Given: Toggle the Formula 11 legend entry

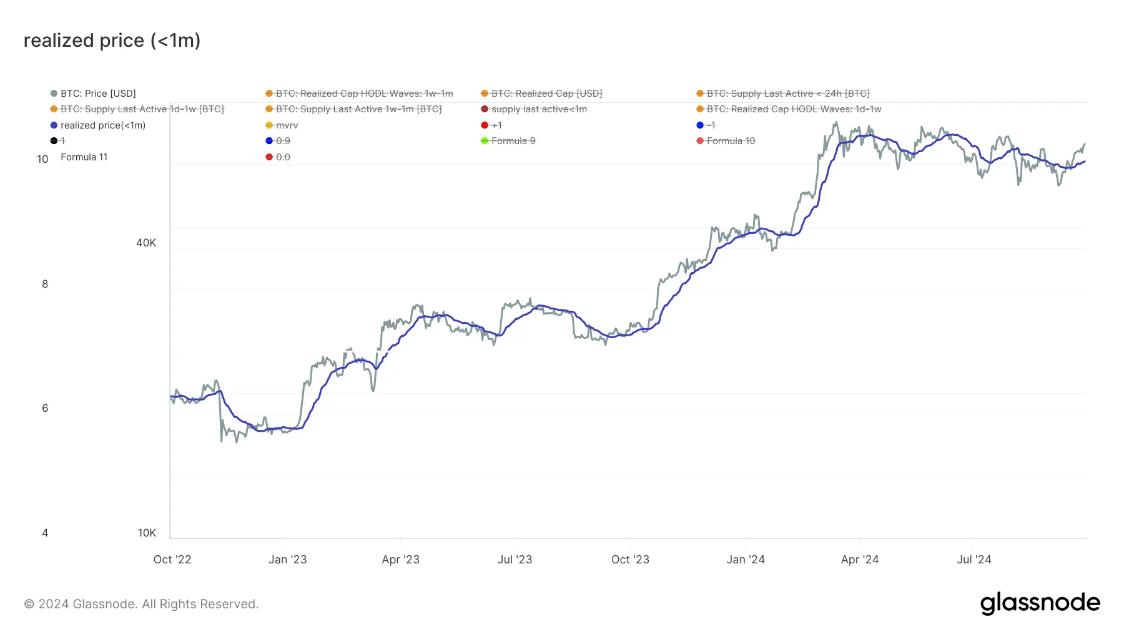Looking at the screenshot, I should tap(84, 157).
